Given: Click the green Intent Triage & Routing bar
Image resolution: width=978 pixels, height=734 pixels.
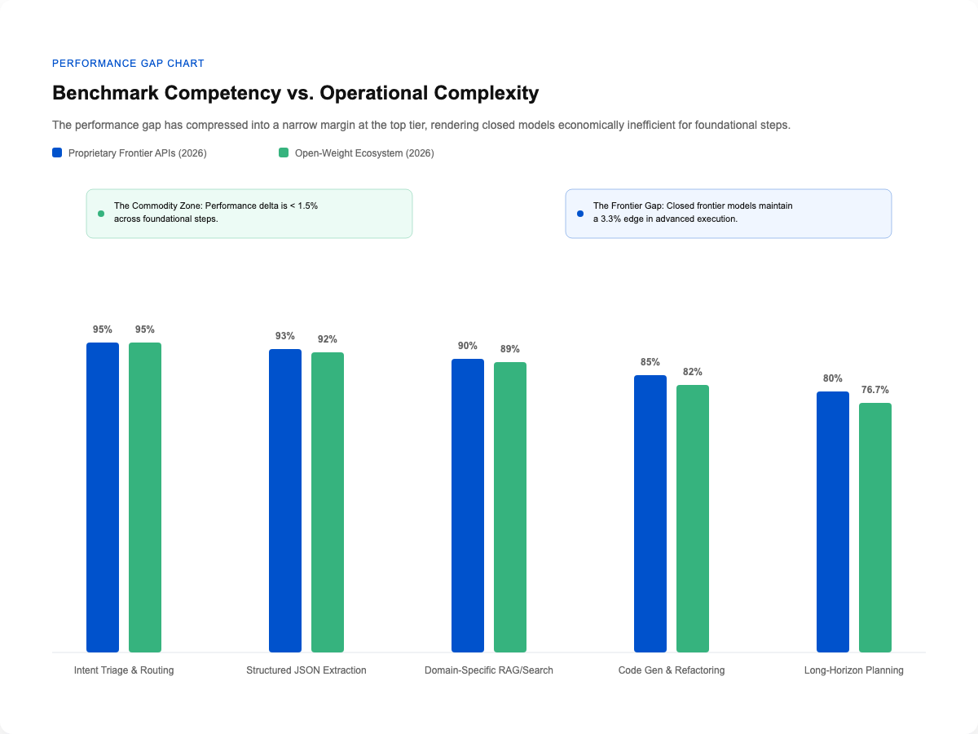Looking at the screenshot, I should pyautogui.click(x=145, y=497).
